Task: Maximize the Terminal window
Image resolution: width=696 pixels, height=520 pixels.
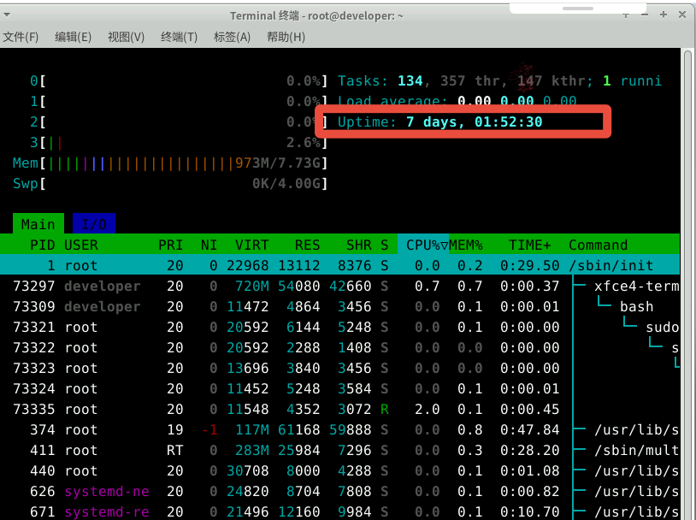Action: (664, 15)
